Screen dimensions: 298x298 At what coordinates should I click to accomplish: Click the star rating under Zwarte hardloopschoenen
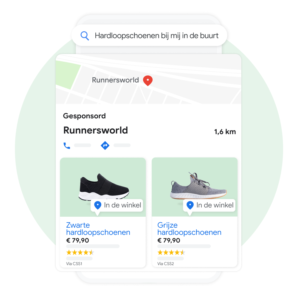pyautogui.click(x=80, y=252)
